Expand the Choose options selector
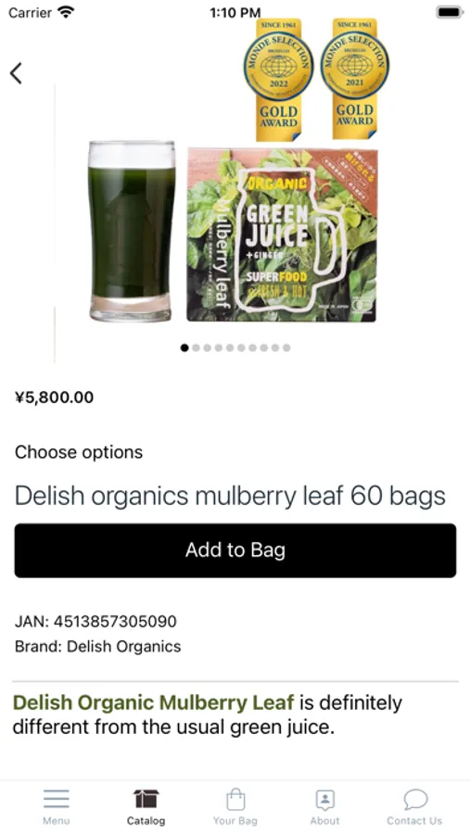This screenshot has width=470, height=834. click(x=79, y=452)
